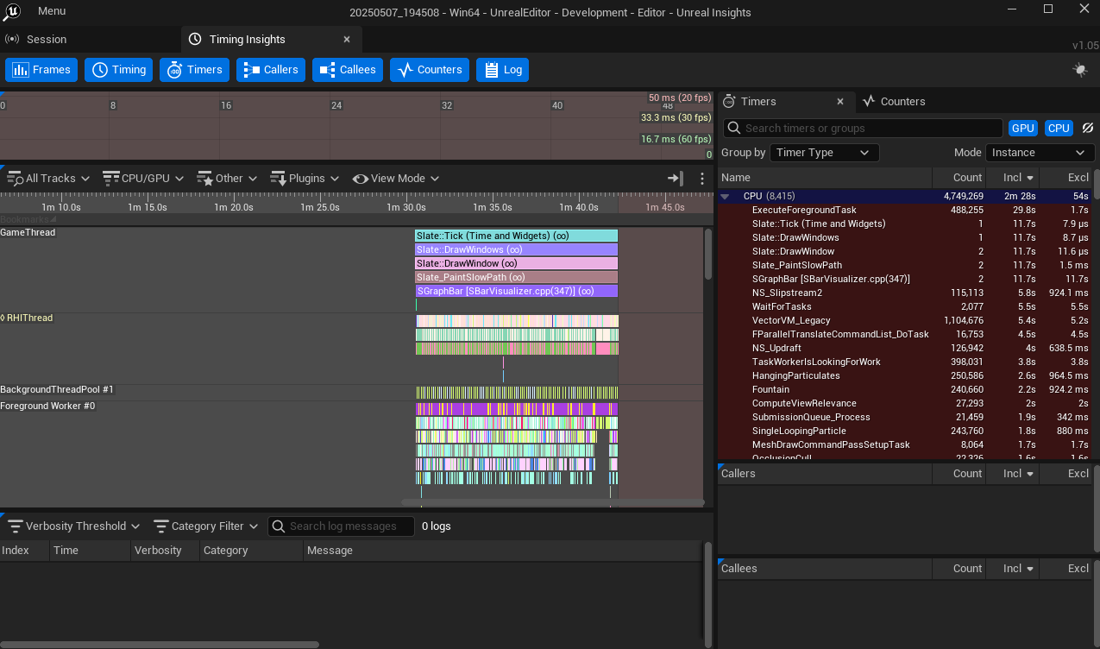Toggle the GPU timers filter
Image resolution: width=1100 pixels, height=649 pixels.
[1023, 129]
